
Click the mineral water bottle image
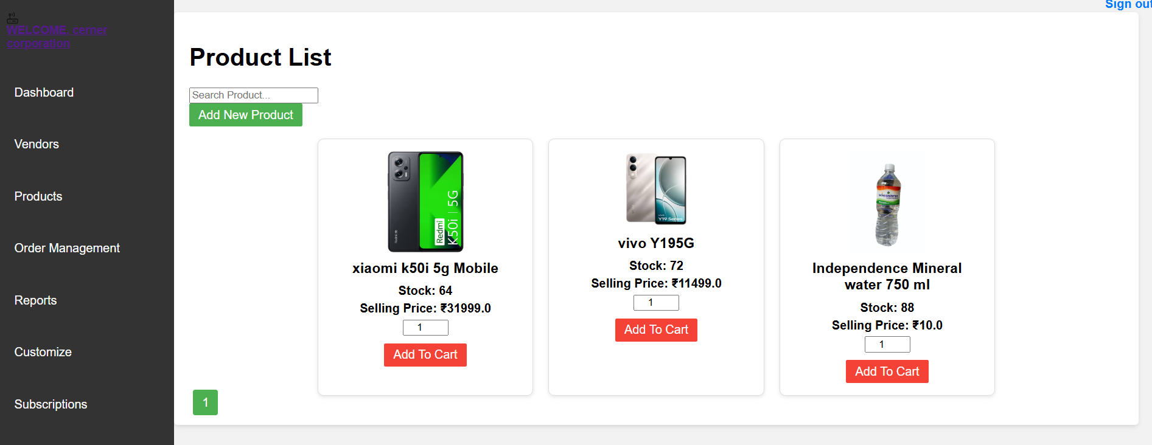click(x=886, y=201)
